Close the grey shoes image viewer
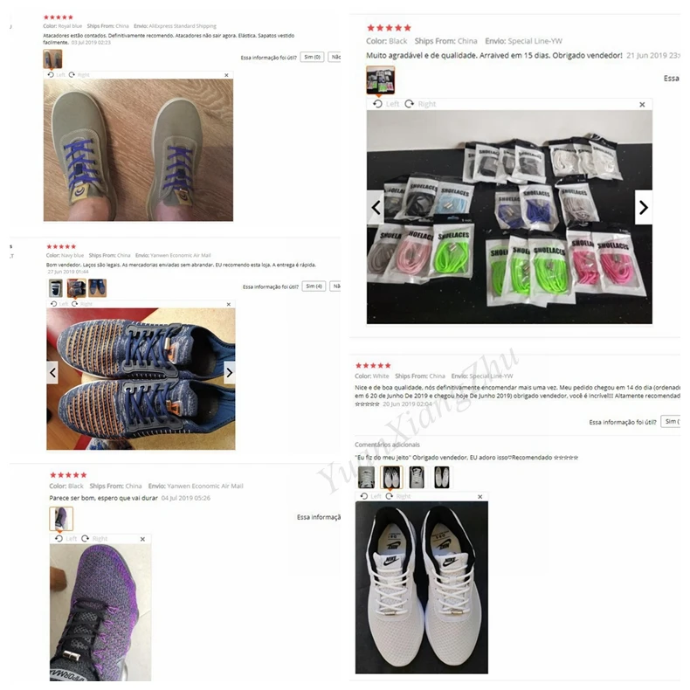Screen dimensions: 690x690 (x=226, y=75)
